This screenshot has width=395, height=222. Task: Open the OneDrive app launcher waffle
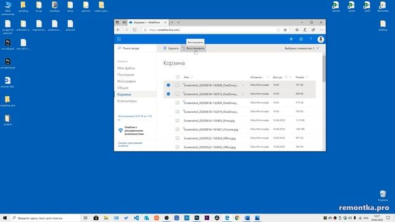tap(119, 39)
